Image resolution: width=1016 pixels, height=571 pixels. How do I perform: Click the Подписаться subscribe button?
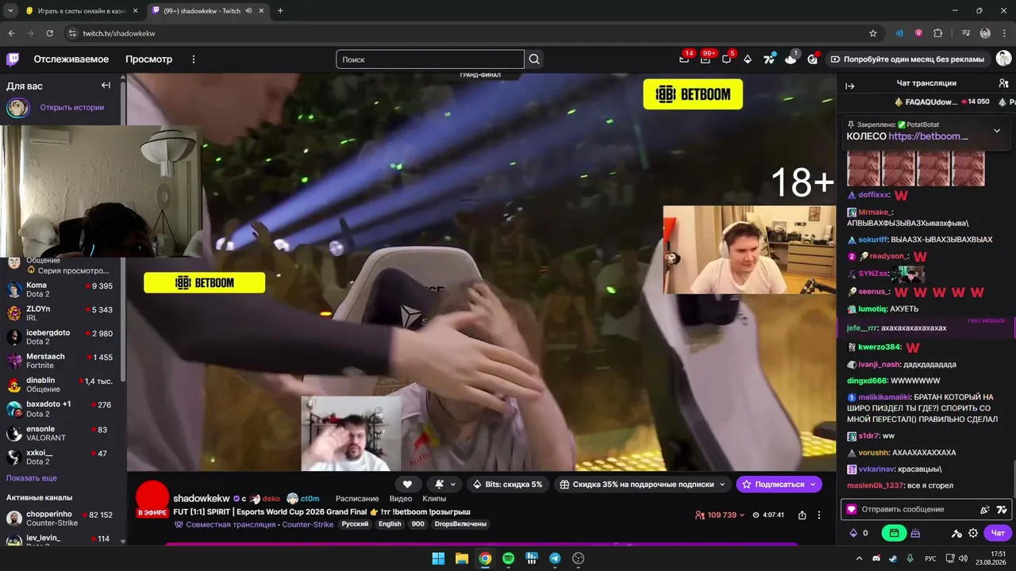[779, 485]
